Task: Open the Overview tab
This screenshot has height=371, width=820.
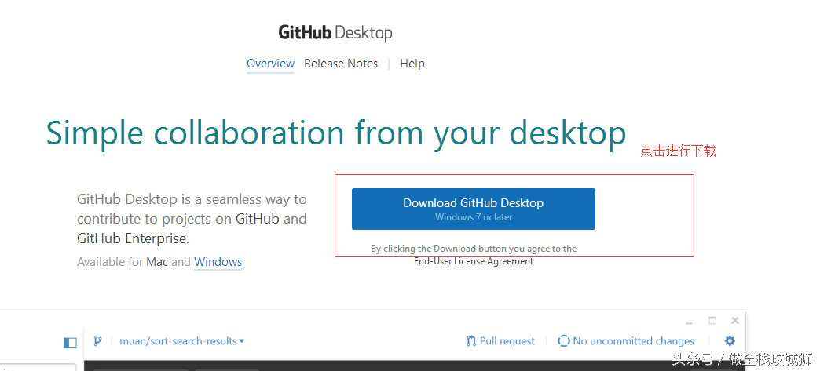Action: (x=270, y=64)
